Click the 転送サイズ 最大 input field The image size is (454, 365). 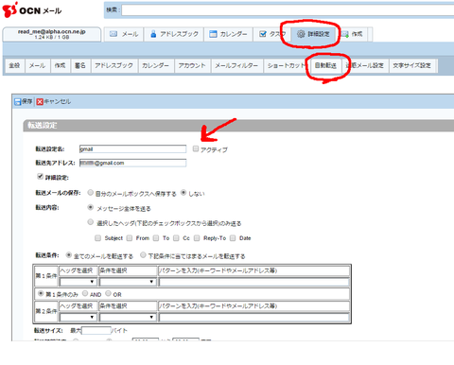(96, 330)
